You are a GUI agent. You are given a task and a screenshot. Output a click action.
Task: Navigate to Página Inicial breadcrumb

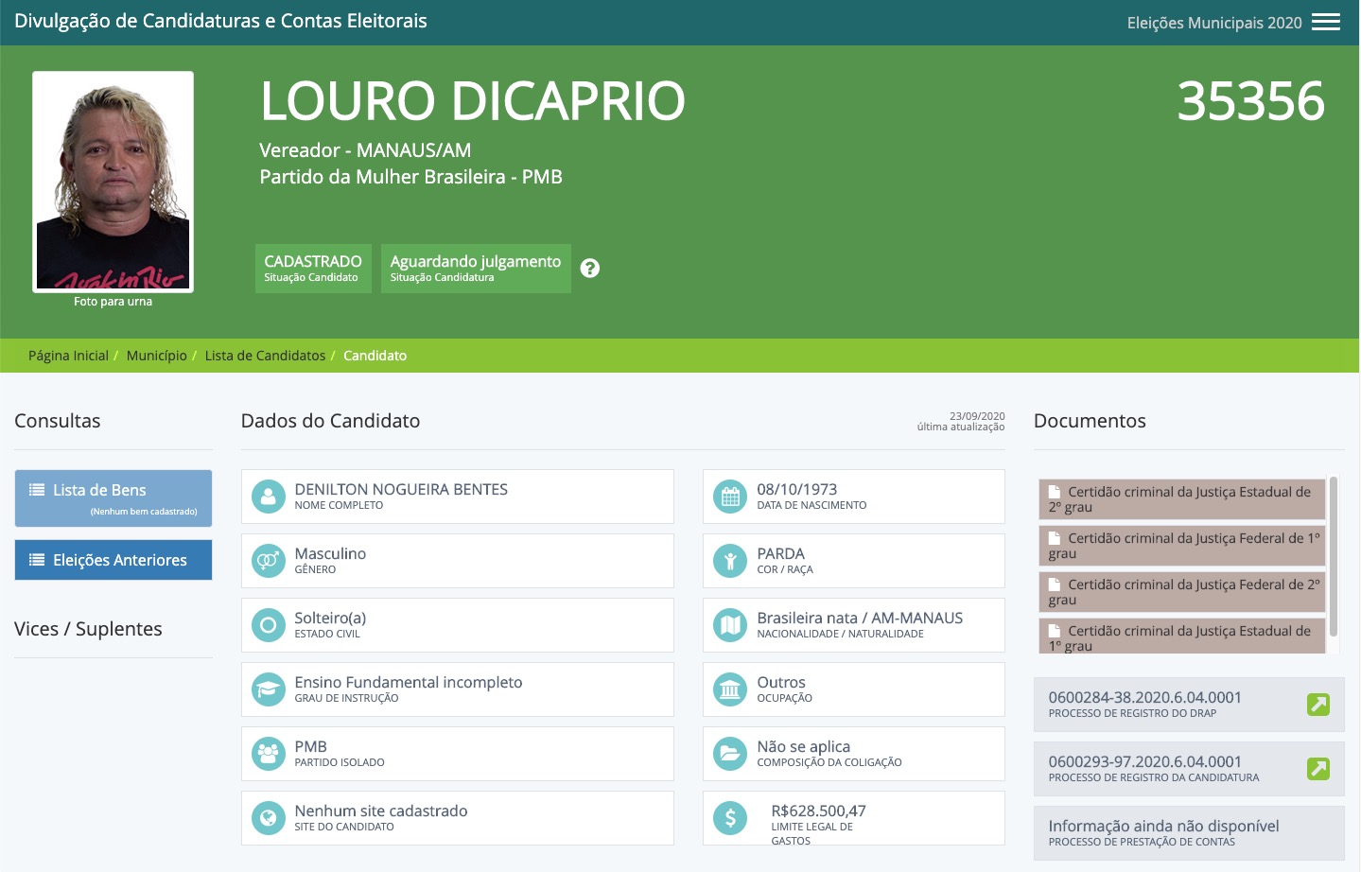[x=67, y=356]
